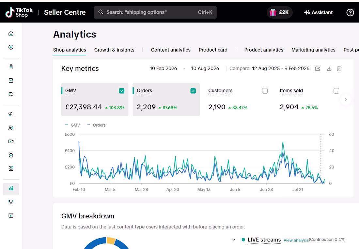359x249 pixels.
Task: Open the Products bag sidebar icon
Action: tap(11, 80)
